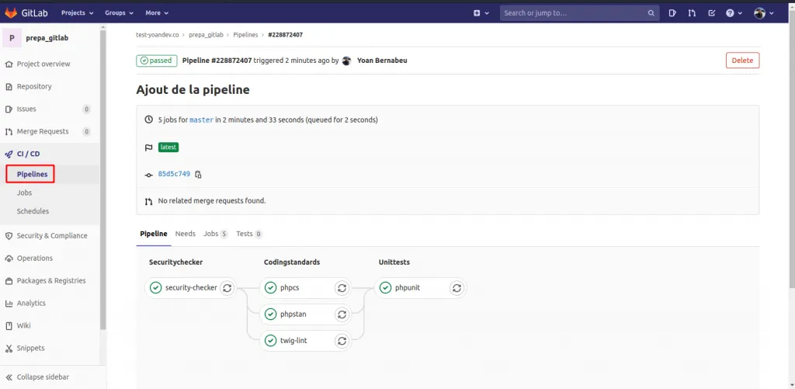Click the search or jump to field
The image size is (795, 389).
coord(573,13)
